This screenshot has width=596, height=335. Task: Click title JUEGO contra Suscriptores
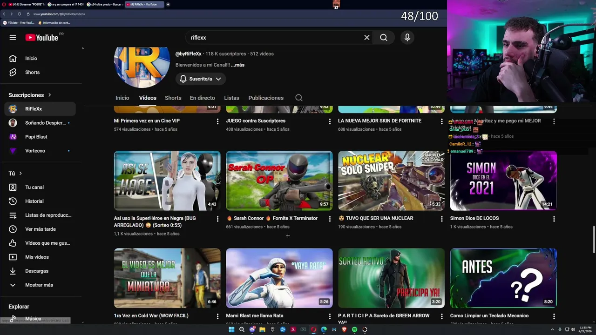[x=256, y=121]
